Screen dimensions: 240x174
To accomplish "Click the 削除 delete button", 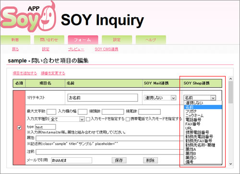I will tap(150, 160).
